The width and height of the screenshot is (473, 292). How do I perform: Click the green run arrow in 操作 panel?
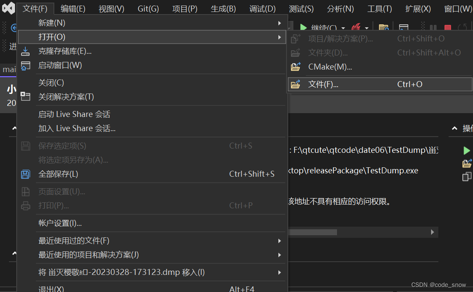pyautogui.click(x=467, y=150)
